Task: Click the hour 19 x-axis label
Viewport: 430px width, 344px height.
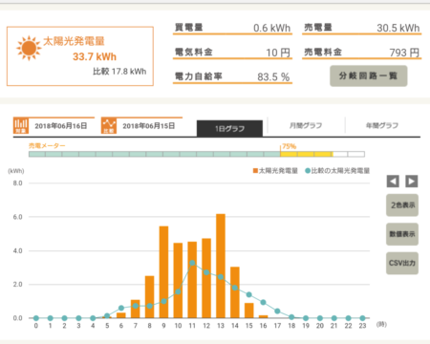Action: coord(306,326)
